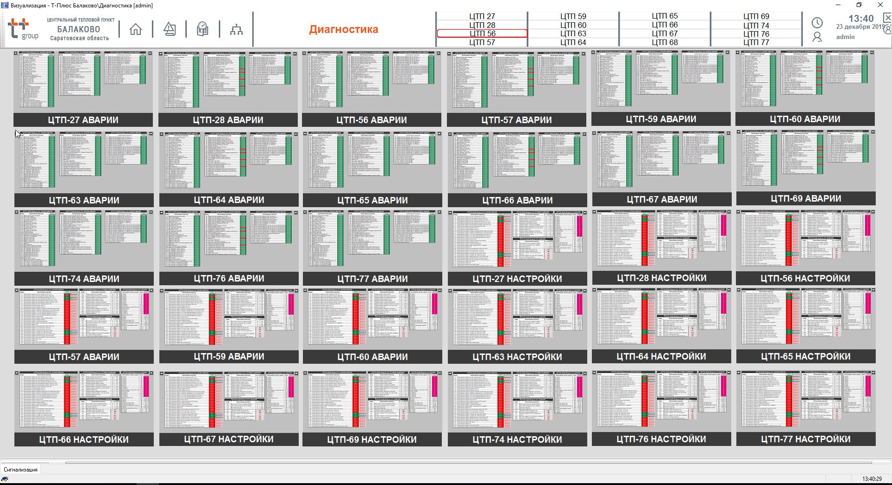This screenshot has height=485, width=892.
Task: Choose ЦТП 27 from the top list
Action: (482, 16)
